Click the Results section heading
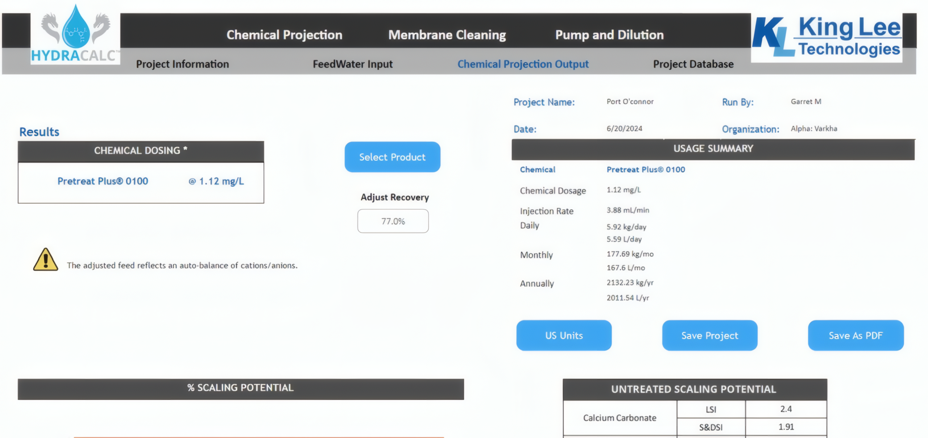 [39, 132]
